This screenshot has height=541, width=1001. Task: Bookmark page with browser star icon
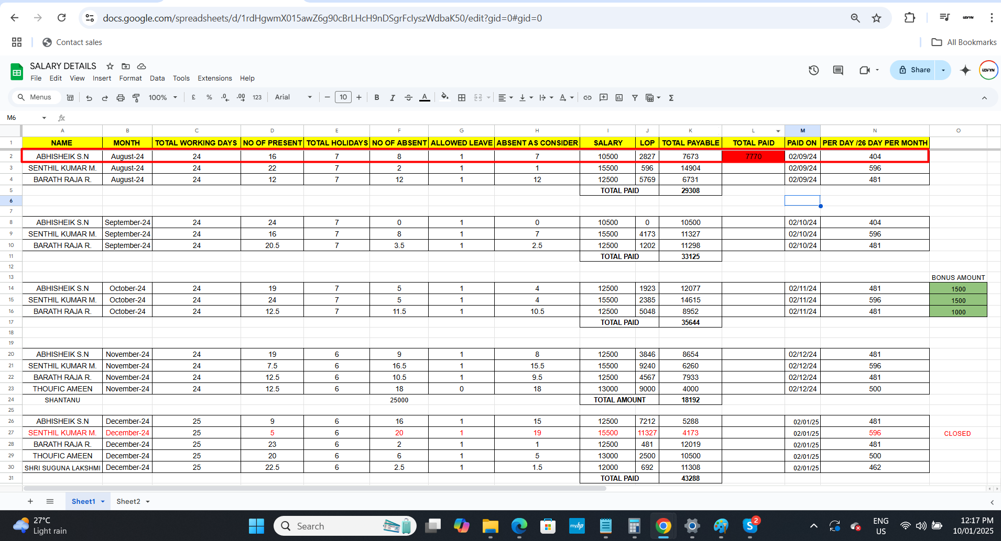coord(876,18)
